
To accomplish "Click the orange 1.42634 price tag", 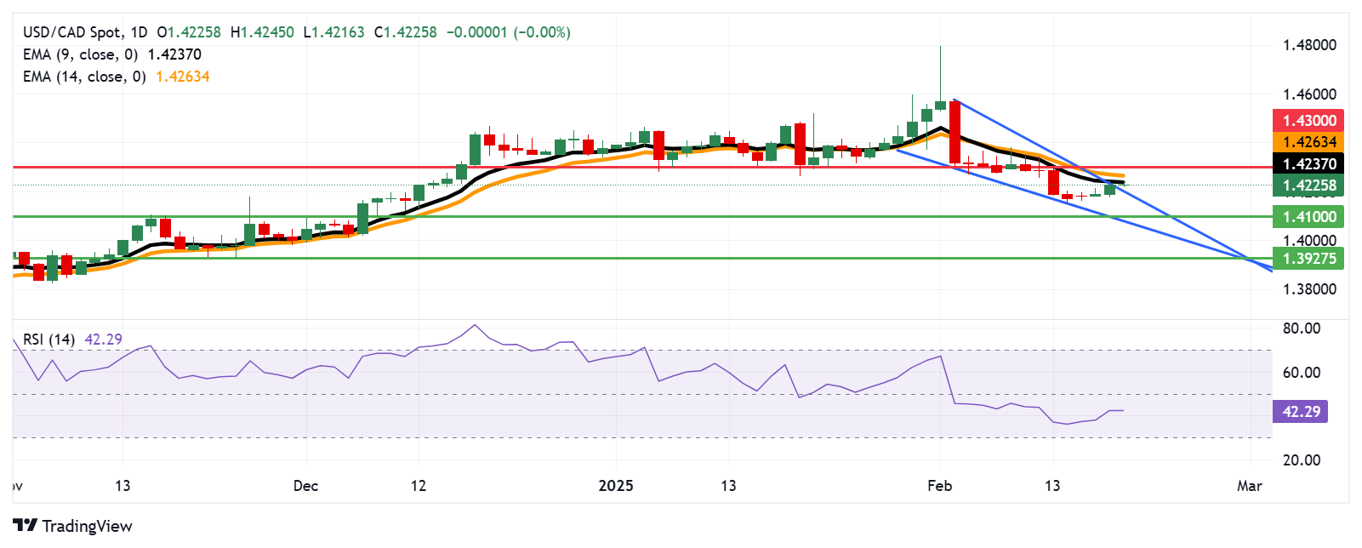I will click(x=1308, y=142).
